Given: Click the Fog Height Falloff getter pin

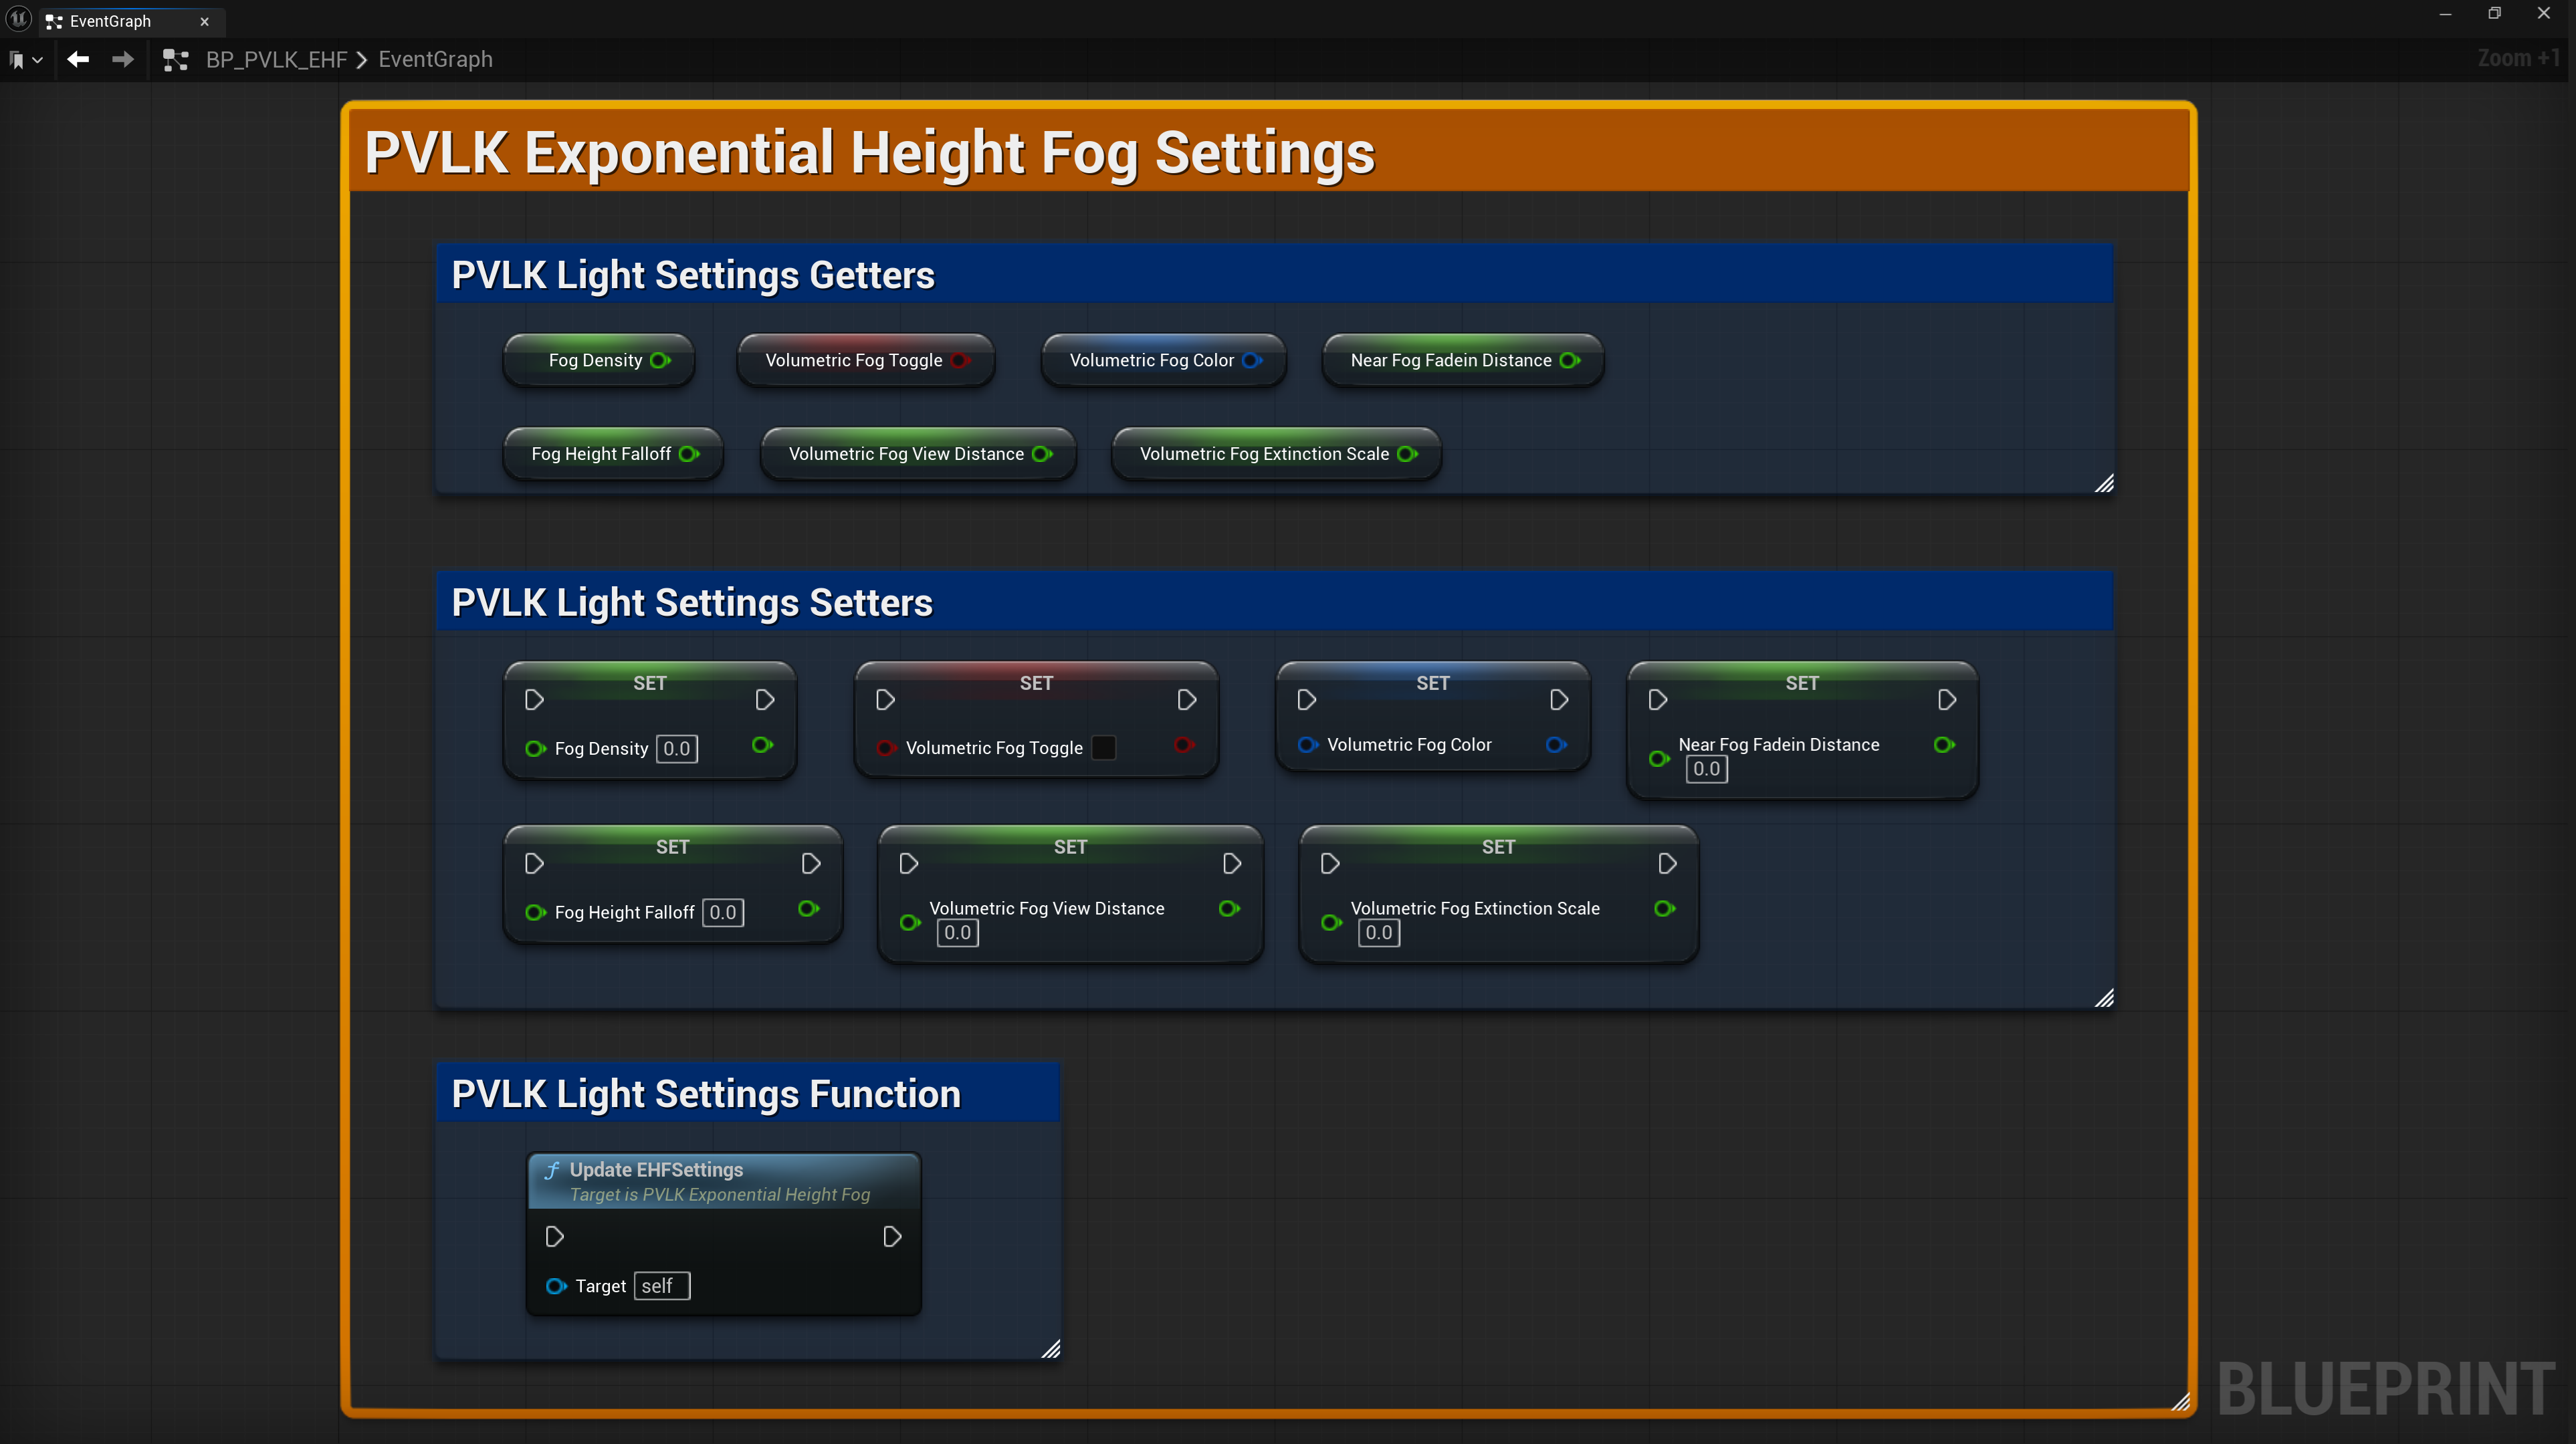Looking at the screenshot, I should (x=689, y=454).
